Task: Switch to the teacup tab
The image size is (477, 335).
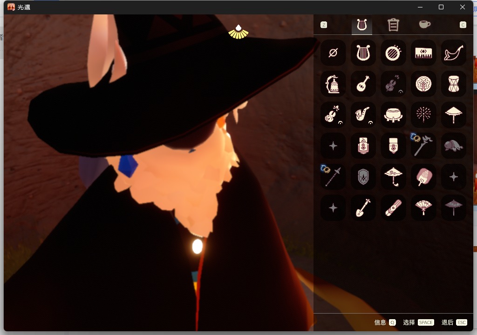Action: click(424, 24)
